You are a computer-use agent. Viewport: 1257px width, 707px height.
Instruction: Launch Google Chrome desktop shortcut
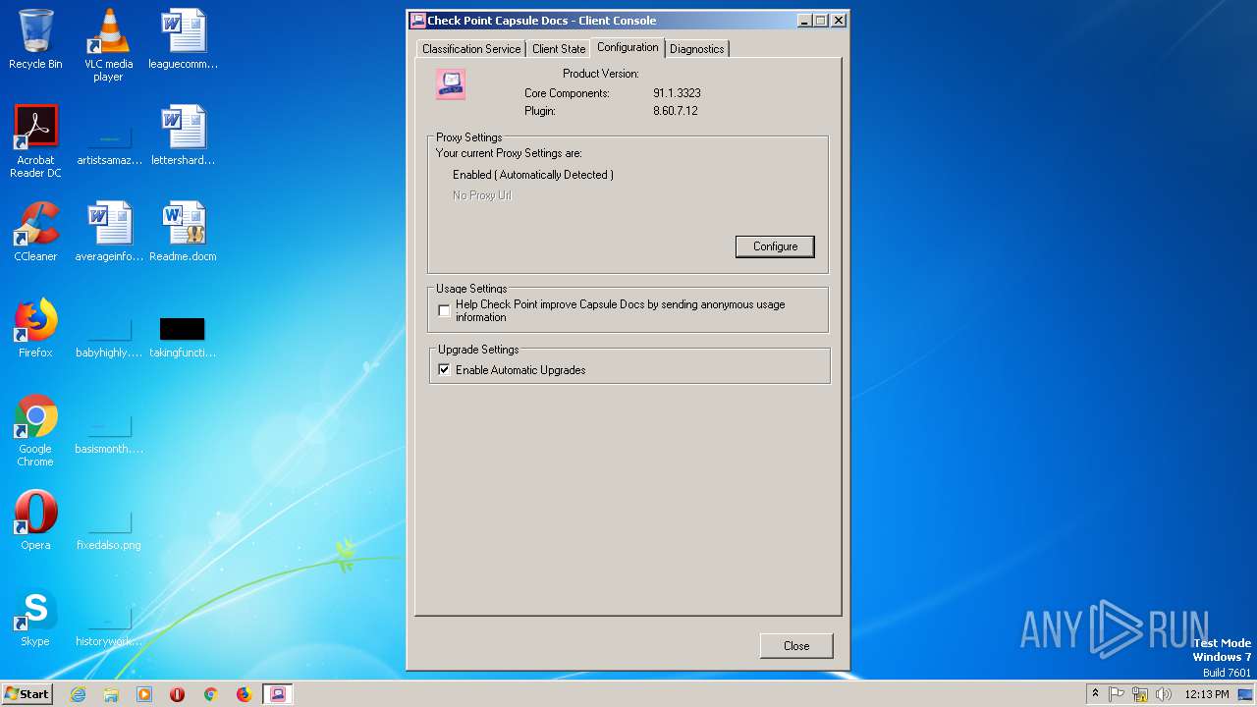tap(35, 431)
